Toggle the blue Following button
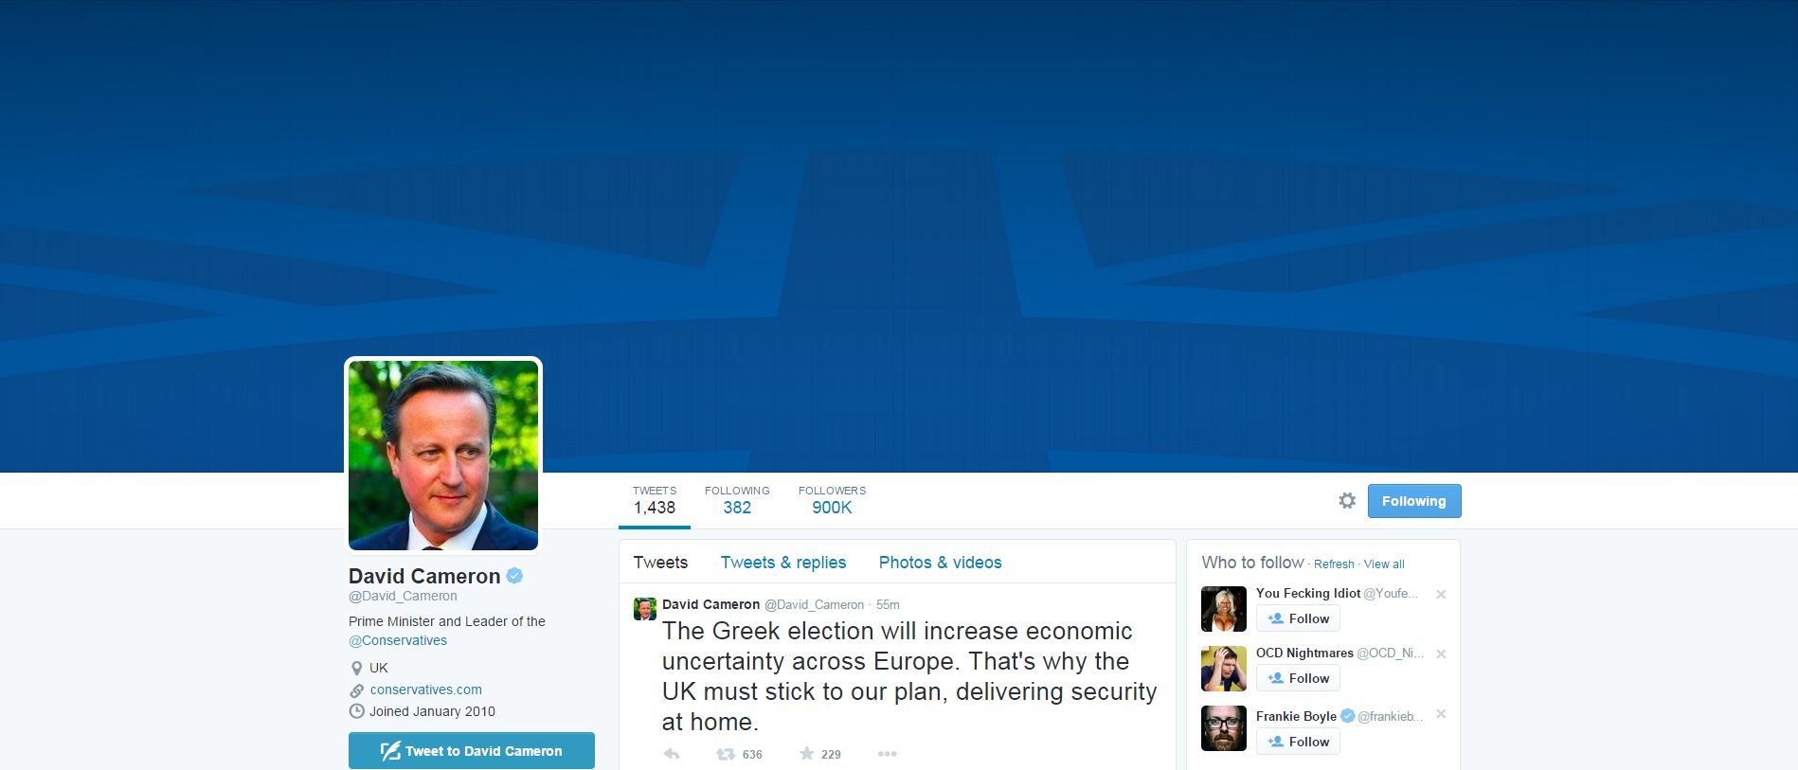Image resolution: width=1798 pixels, height=770 pixels. pyautogui.click(x=1414, y=501)
